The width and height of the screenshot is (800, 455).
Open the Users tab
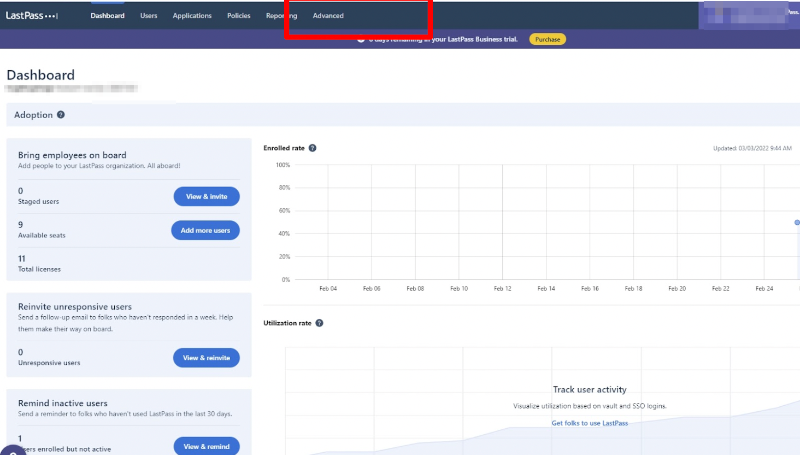coord(149,16)
